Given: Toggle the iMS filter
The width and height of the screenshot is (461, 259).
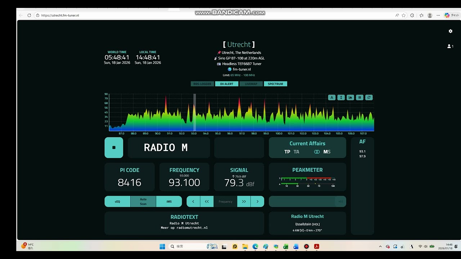Looking at the screenshot, I should click(x=169, y=201).
